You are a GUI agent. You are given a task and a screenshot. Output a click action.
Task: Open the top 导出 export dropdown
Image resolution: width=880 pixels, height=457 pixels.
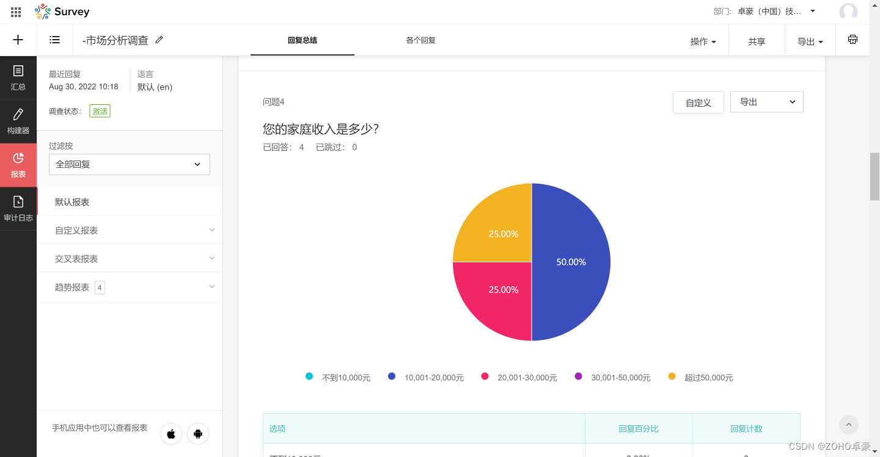point(810,41)
